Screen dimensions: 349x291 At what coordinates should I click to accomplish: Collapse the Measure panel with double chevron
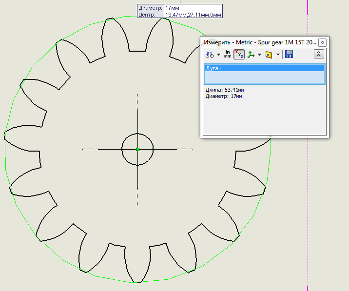point(318,55)
